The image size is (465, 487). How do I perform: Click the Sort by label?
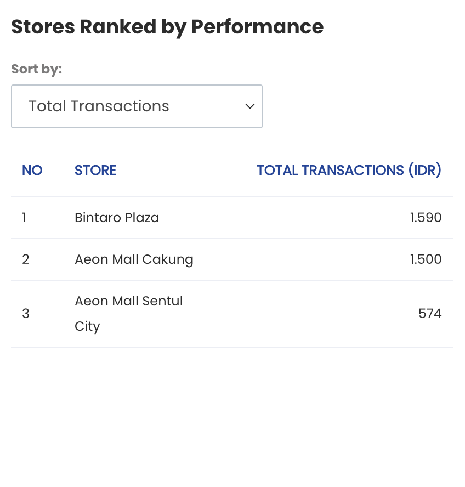37,69
